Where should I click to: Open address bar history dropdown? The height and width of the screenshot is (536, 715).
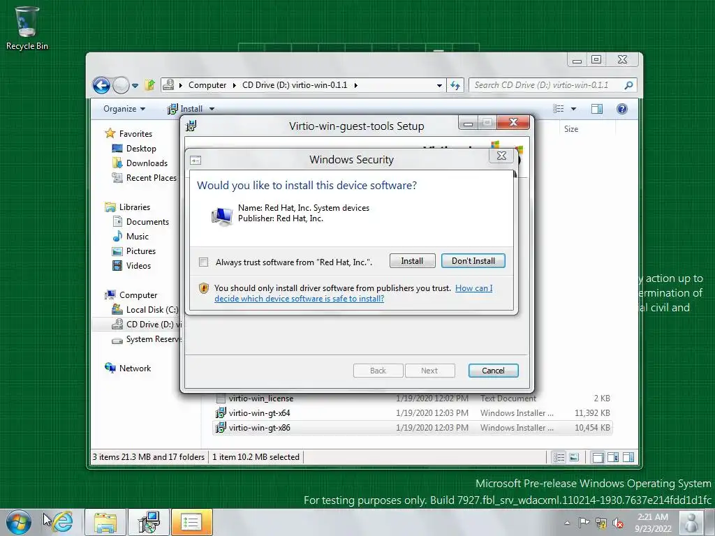(439, 85)
